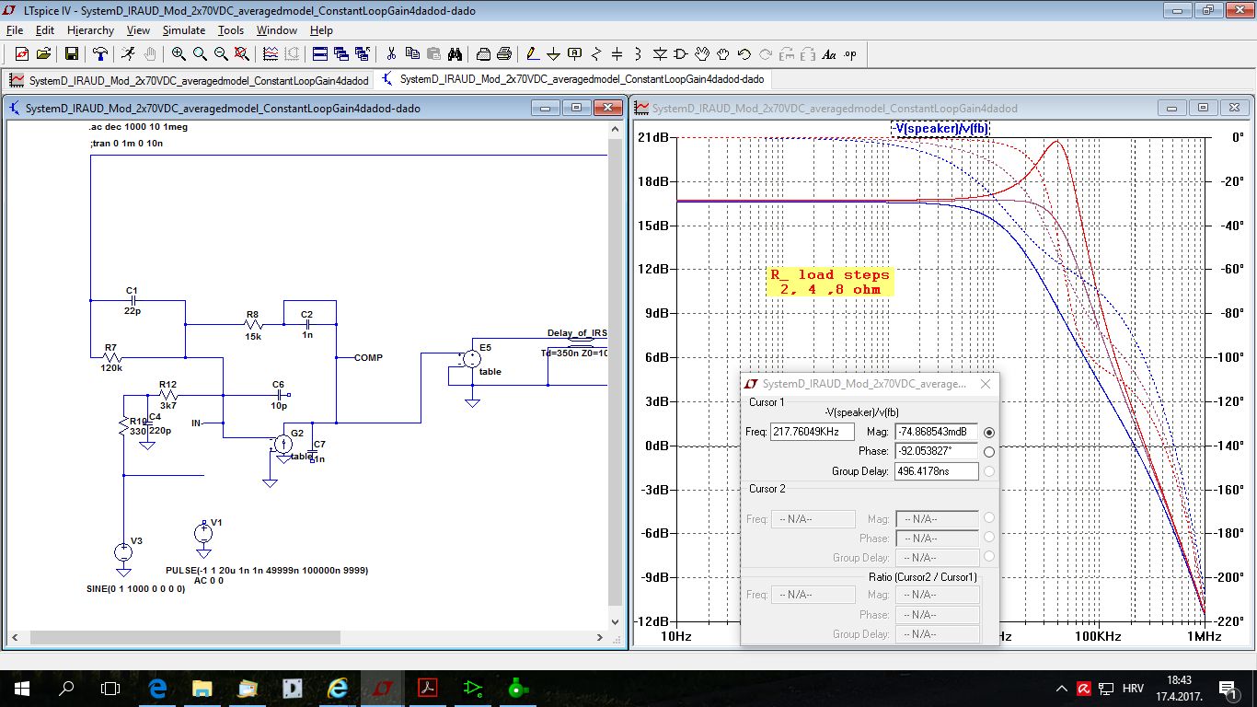This screenshot has height=707, width=1257.
Task: Click the Zoom to Fit icon
Action: coord(242,54)
